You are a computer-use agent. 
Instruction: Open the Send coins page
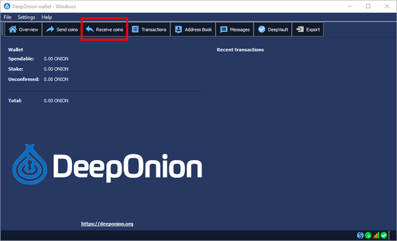pyautogui.click(x=62, y=30)
